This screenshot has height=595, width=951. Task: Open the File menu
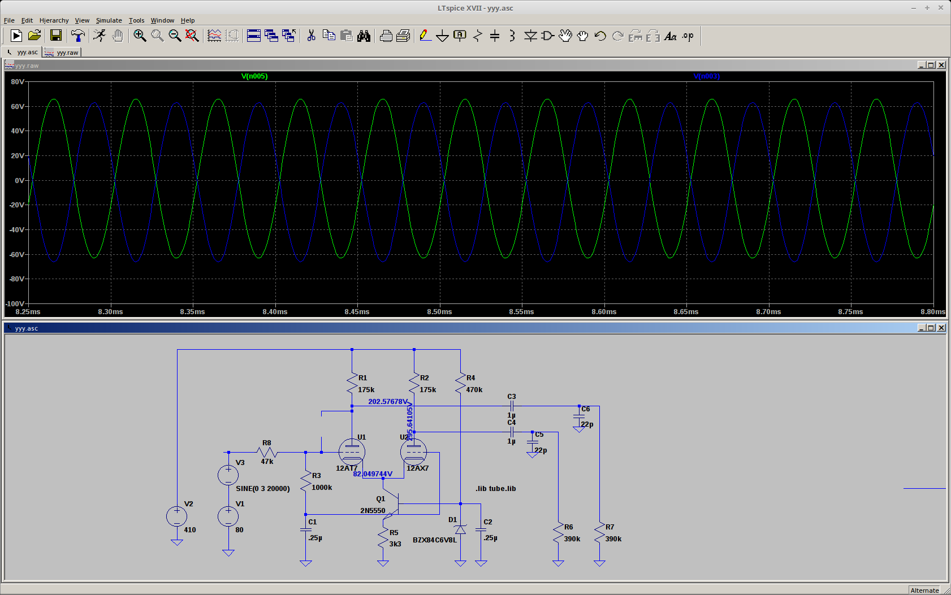pyautogui.click(x=9, y=20)
